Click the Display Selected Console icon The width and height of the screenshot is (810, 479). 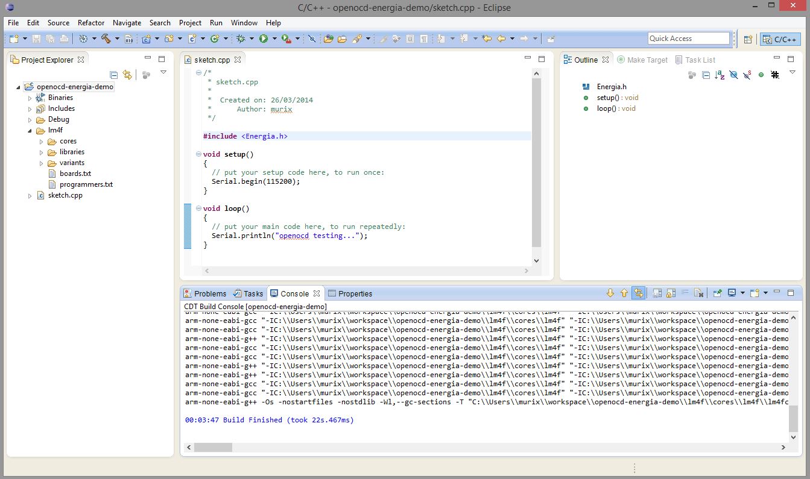coord(732,293)
